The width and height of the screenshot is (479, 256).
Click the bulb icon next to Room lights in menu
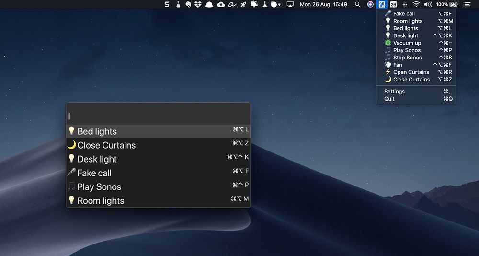(388, 21)
